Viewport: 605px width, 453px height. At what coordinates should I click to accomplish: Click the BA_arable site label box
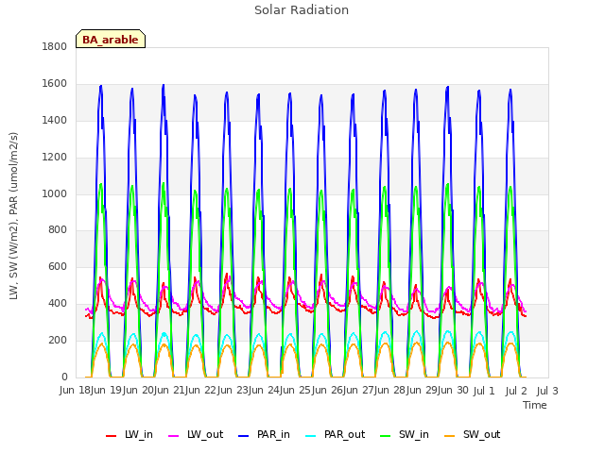[111, 39]
